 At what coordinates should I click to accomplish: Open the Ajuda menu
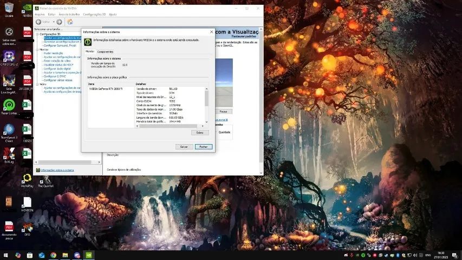tap(113, 14)
